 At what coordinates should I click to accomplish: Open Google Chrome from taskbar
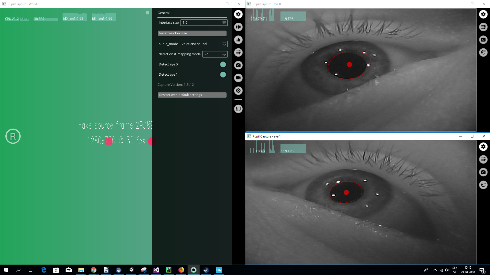(x=94, y=270)
